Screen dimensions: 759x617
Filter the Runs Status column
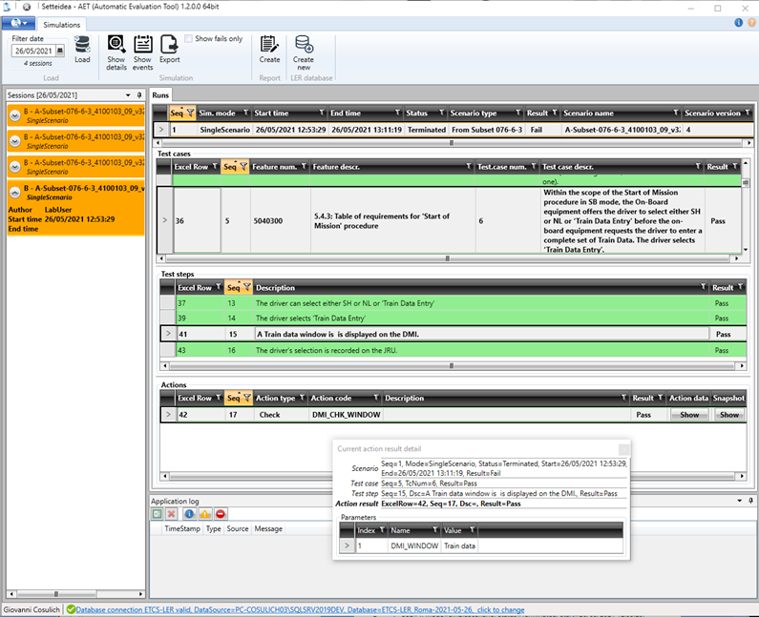(x=441, y=113)
